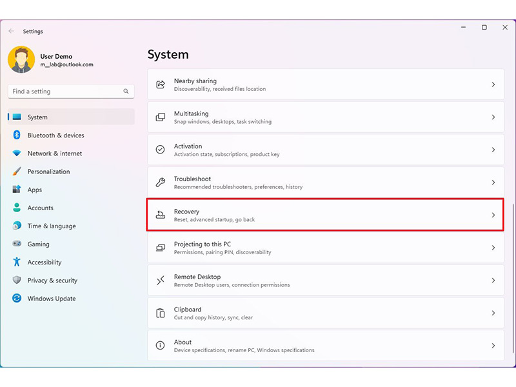The height and width of the screenshot is (387, 516).
Task: Open the Clipboard settings entry
Action: 326,313
